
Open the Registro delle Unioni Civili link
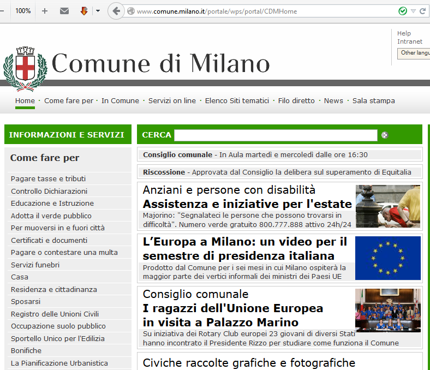[x=55, y=314]
